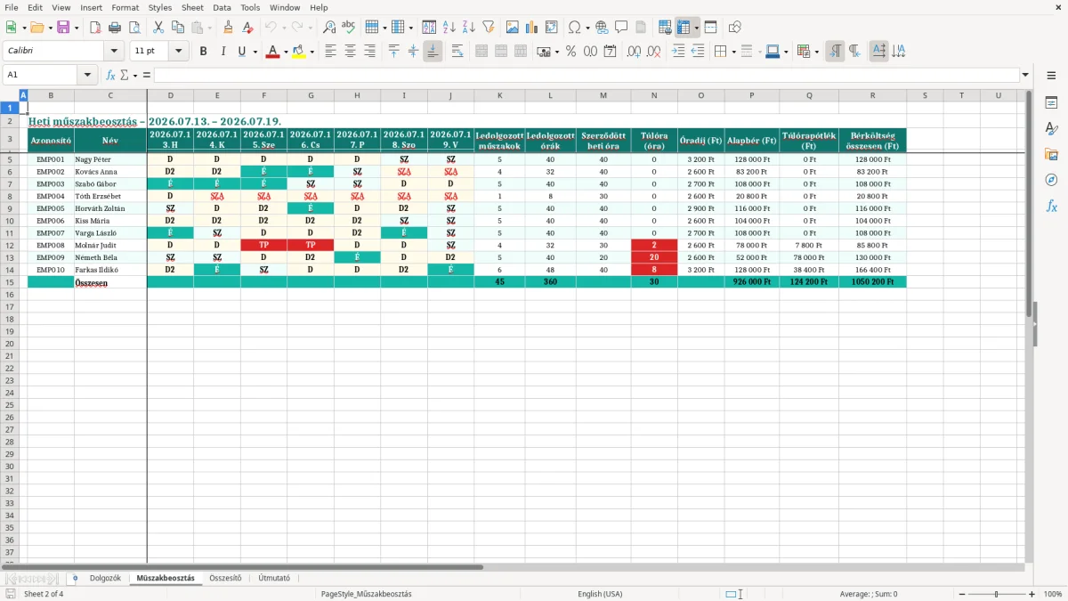Switch to the Dolgozók sheet tab
This screenshot has height=601, width=1068.
[105, 578]
